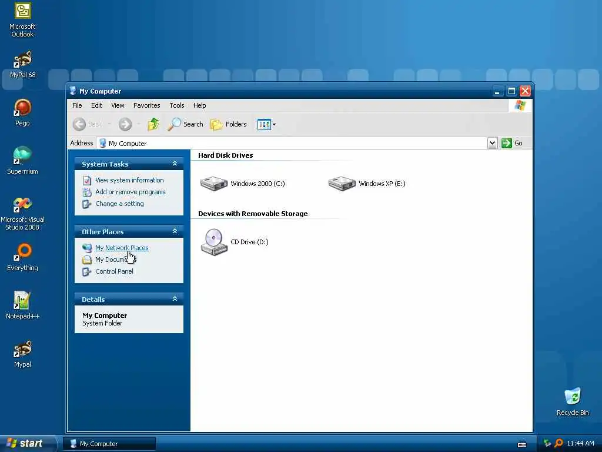Open the Tools menu
Viewport: 602px width, 452px height.
click(176, 105)
